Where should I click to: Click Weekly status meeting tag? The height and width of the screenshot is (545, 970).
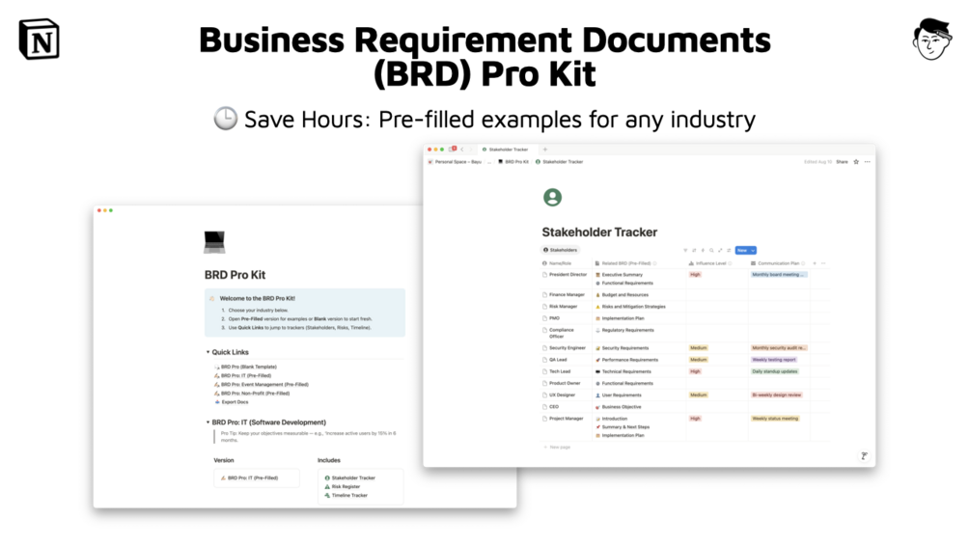[775, 419]
